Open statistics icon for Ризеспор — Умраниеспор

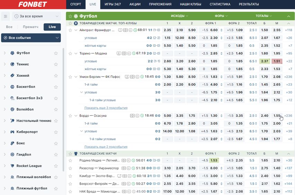[129, 168]
